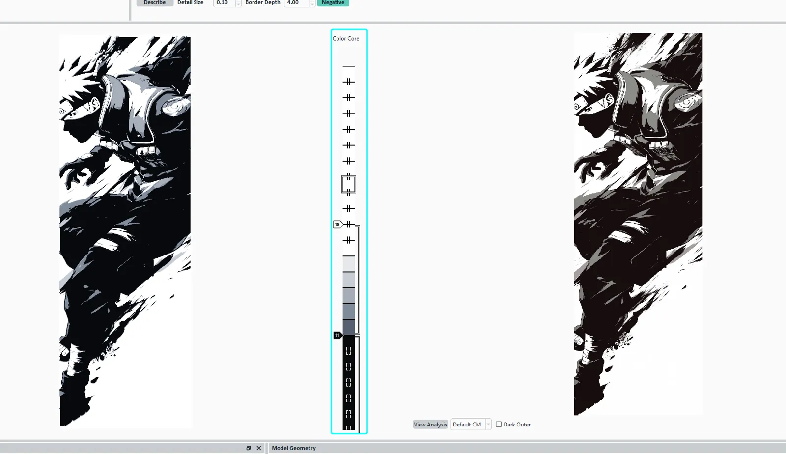Pick the lightest gray band in Color Core

tap(349, 264)
